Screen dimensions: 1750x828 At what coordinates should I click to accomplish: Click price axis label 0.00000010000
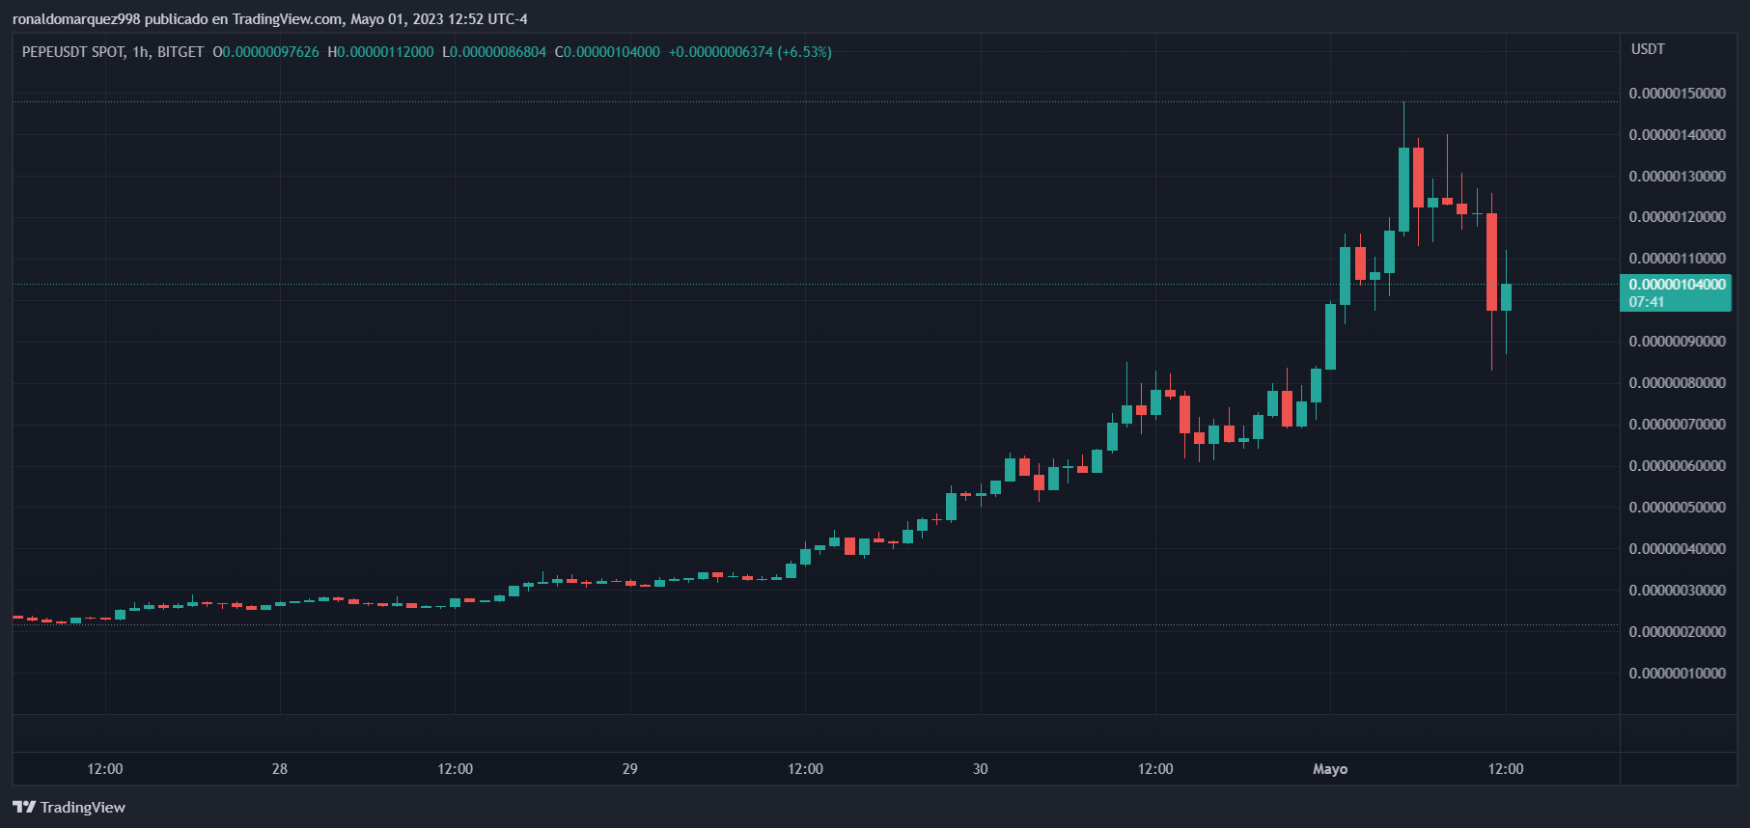coord(1677,674)
